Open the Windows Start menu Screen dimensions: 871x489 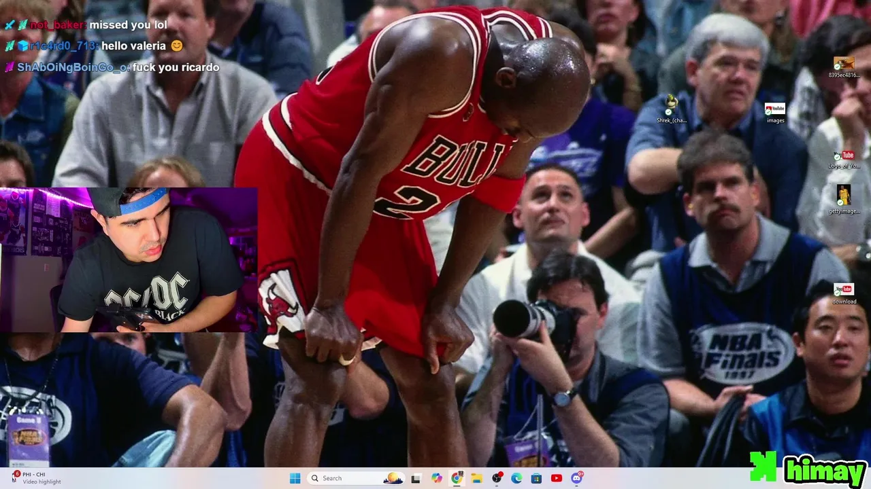tap(295, 478)
